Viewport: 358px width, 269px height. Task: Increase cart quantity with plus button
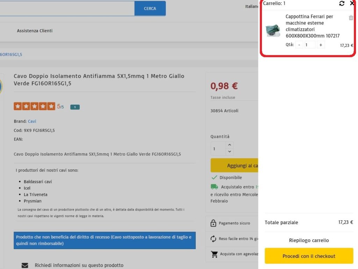pyautogui.click(x=321, y=45)
